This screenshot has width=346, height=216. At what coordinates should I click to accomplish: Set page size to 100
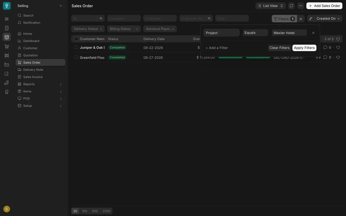tap(85, 211)
